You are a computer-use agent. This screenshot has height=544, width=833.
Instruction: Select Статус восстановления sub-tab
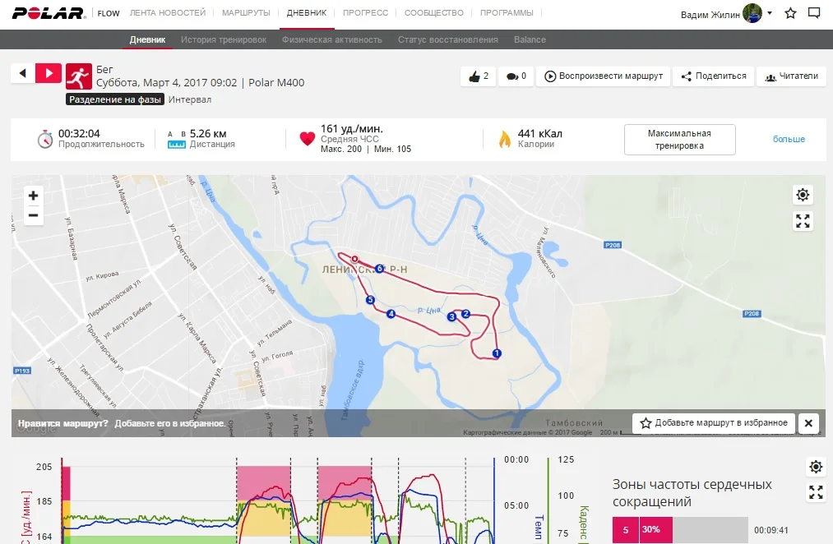click(448, 39)
